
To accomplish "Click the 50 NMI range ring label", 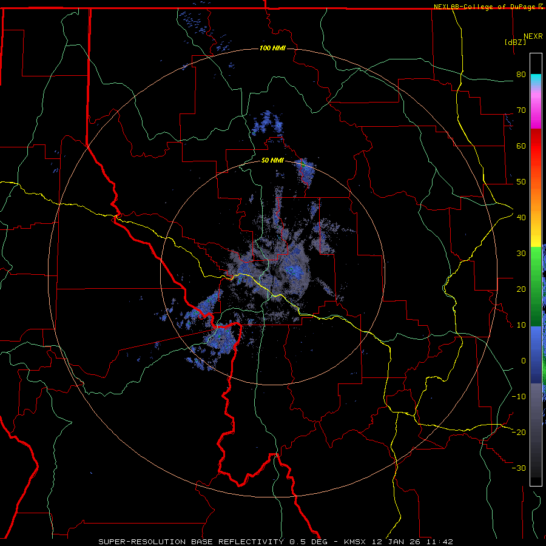I will point(272,160).
